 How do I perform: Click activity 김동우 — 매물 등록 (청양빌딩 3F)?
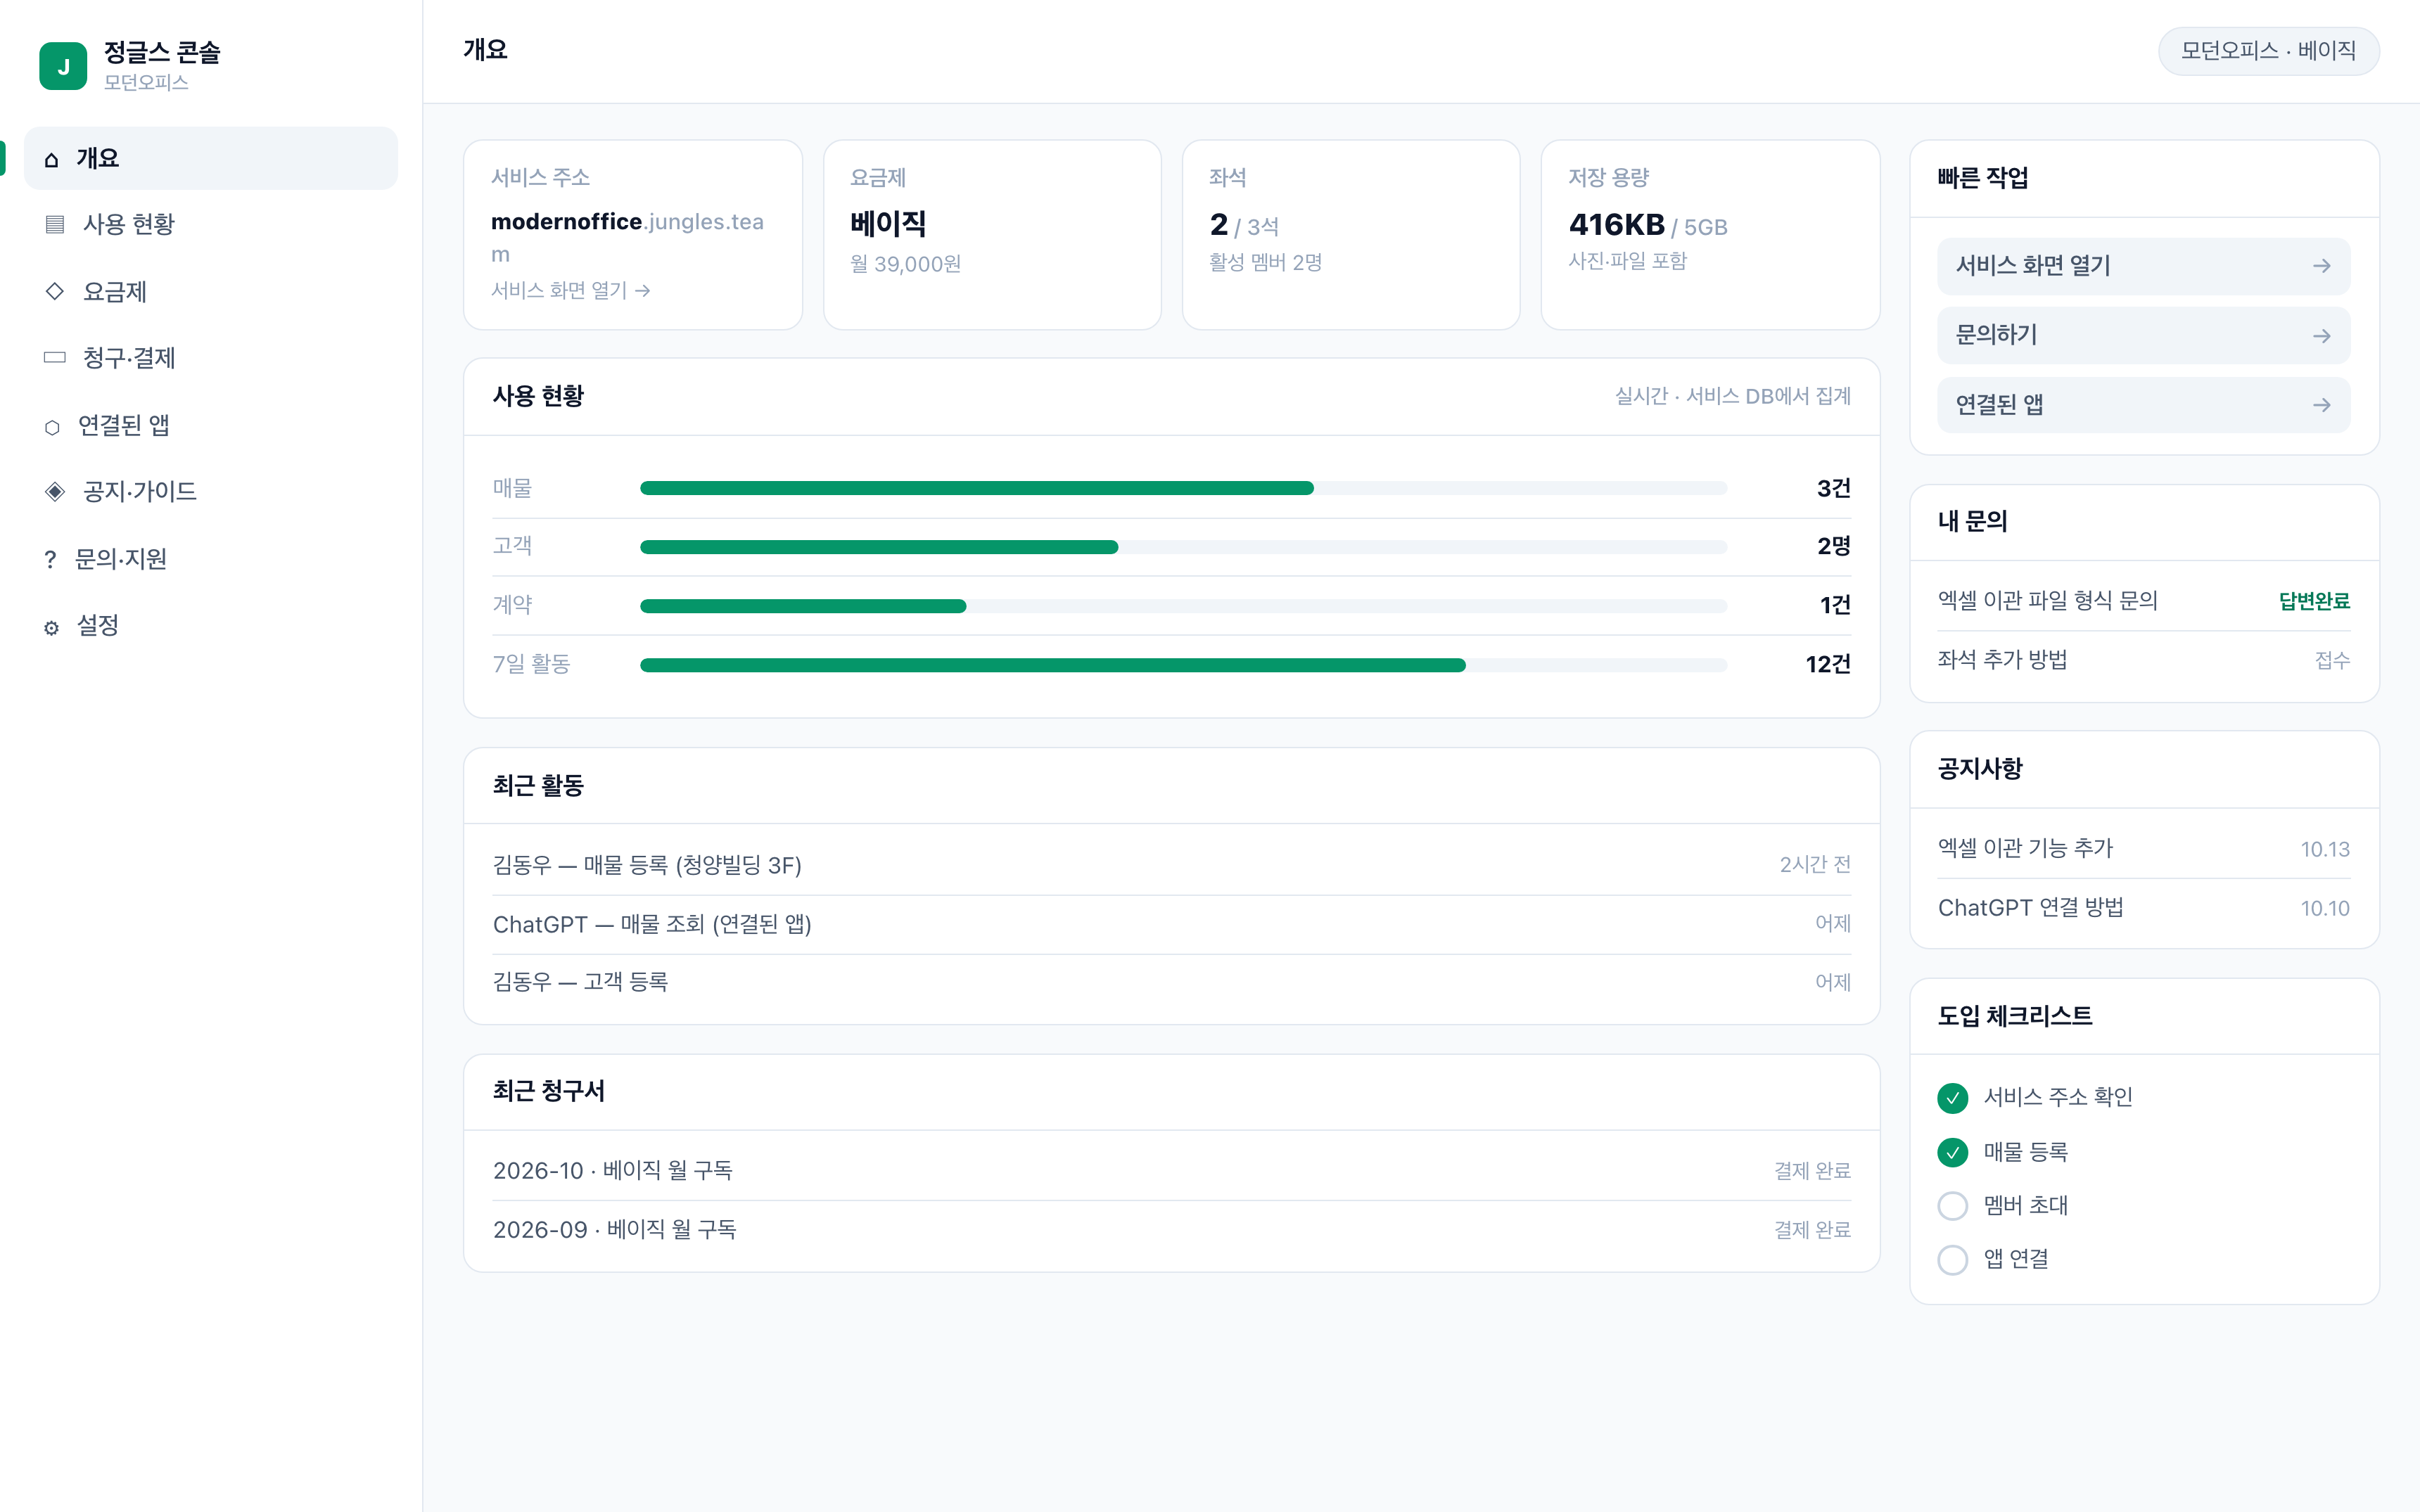tap(1171, 865)
